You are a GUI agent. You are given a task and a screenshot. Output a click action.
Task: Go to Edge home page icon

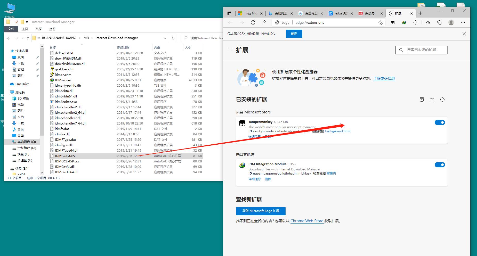click(264, 22)
